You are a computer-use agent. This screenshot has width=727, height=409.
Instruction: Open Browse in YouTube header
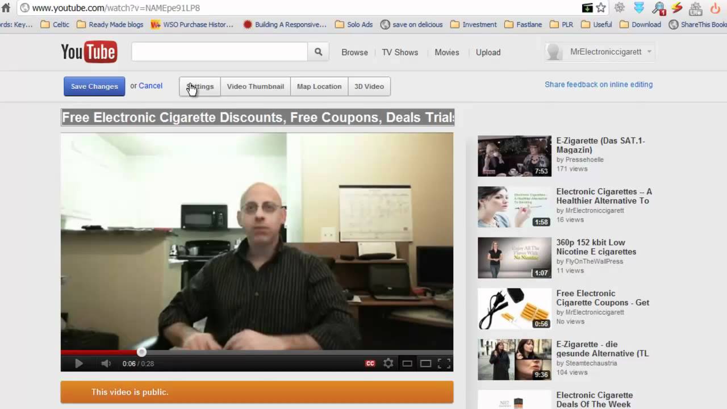[354, 52]
